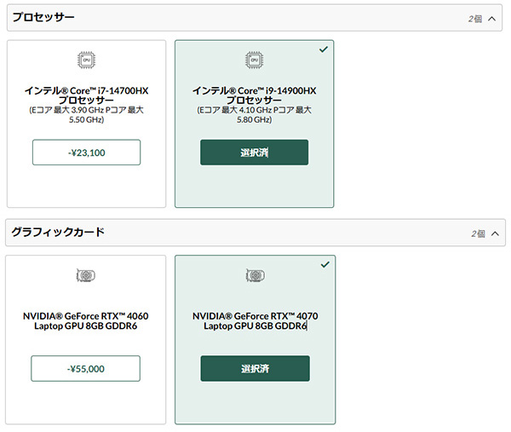Image resolution: width=511 pixels, height=432 pixels.
Task: Click checkmark on selected RTX 4070 card
Action: (325, 264)
